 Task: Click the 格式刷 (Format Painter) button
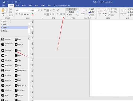(x=10, y=15)
